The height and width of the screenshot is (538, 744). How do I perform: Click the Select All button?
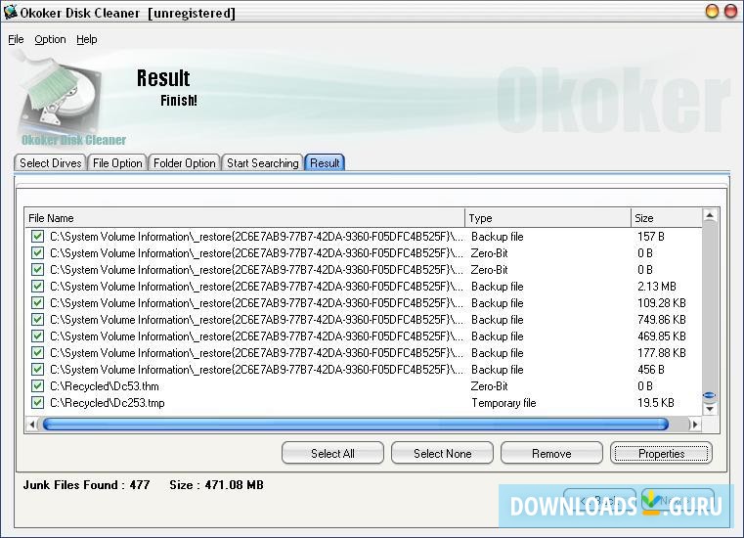point(332,454)
